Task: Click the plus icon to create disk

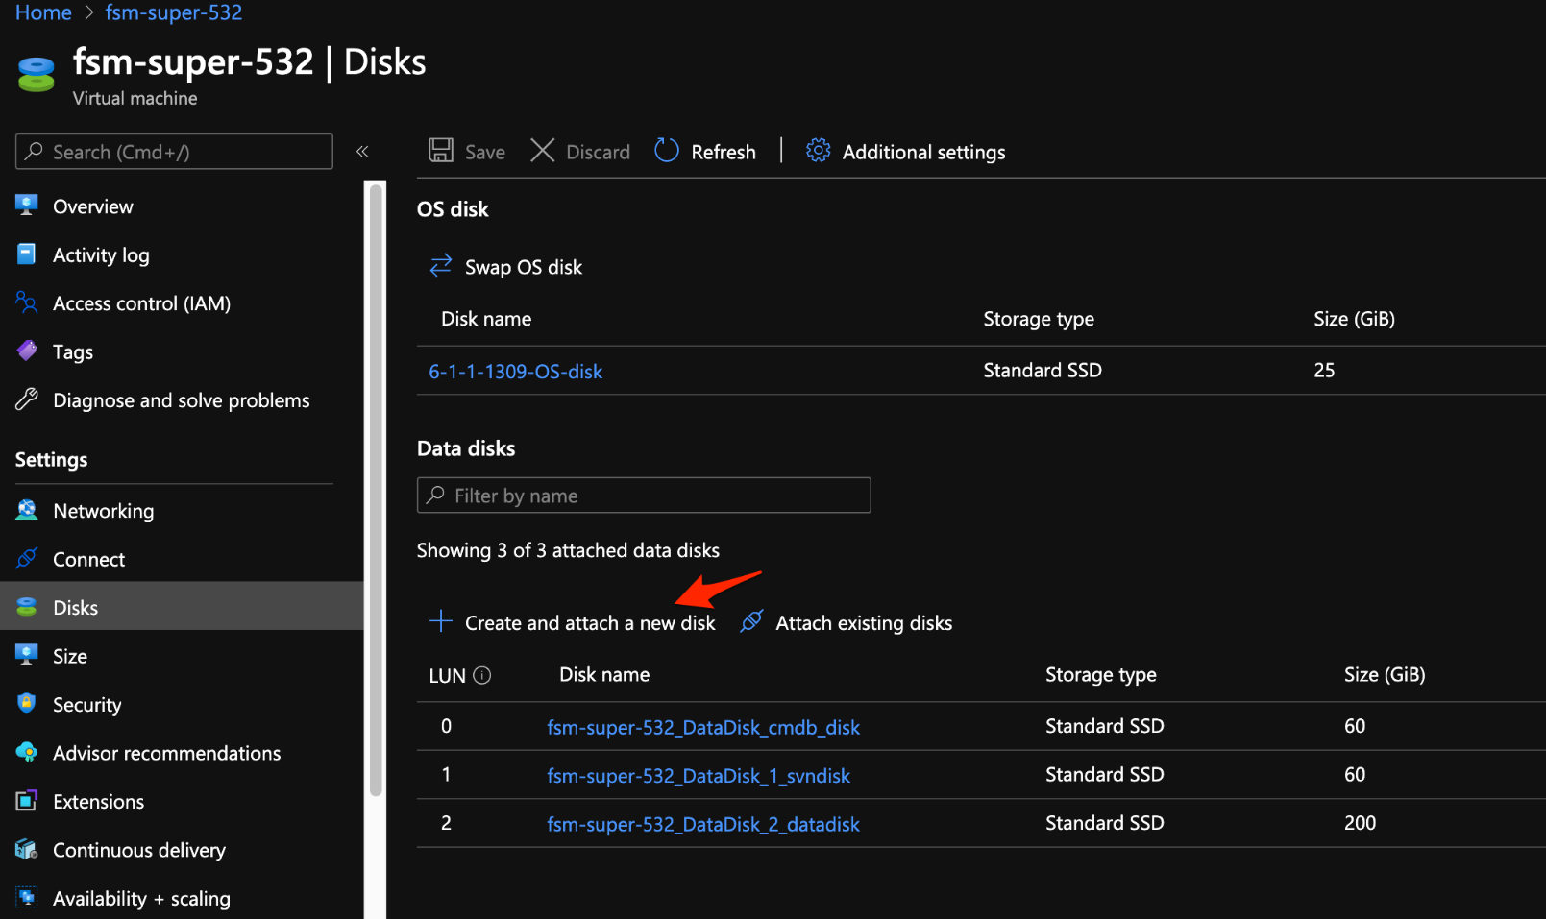Action: [440, 621]
